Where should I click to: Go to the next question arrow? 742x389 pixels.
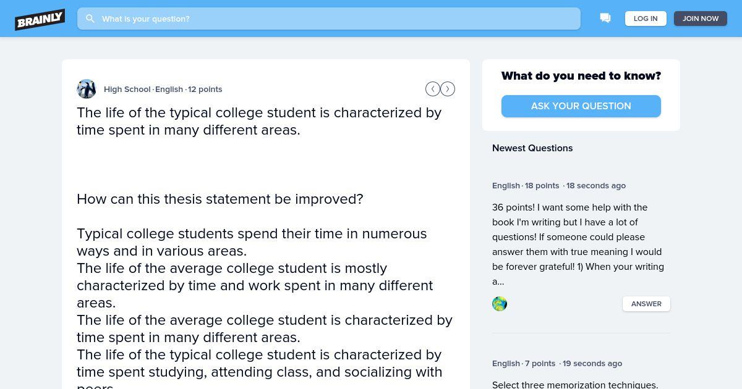coord(448,90)
